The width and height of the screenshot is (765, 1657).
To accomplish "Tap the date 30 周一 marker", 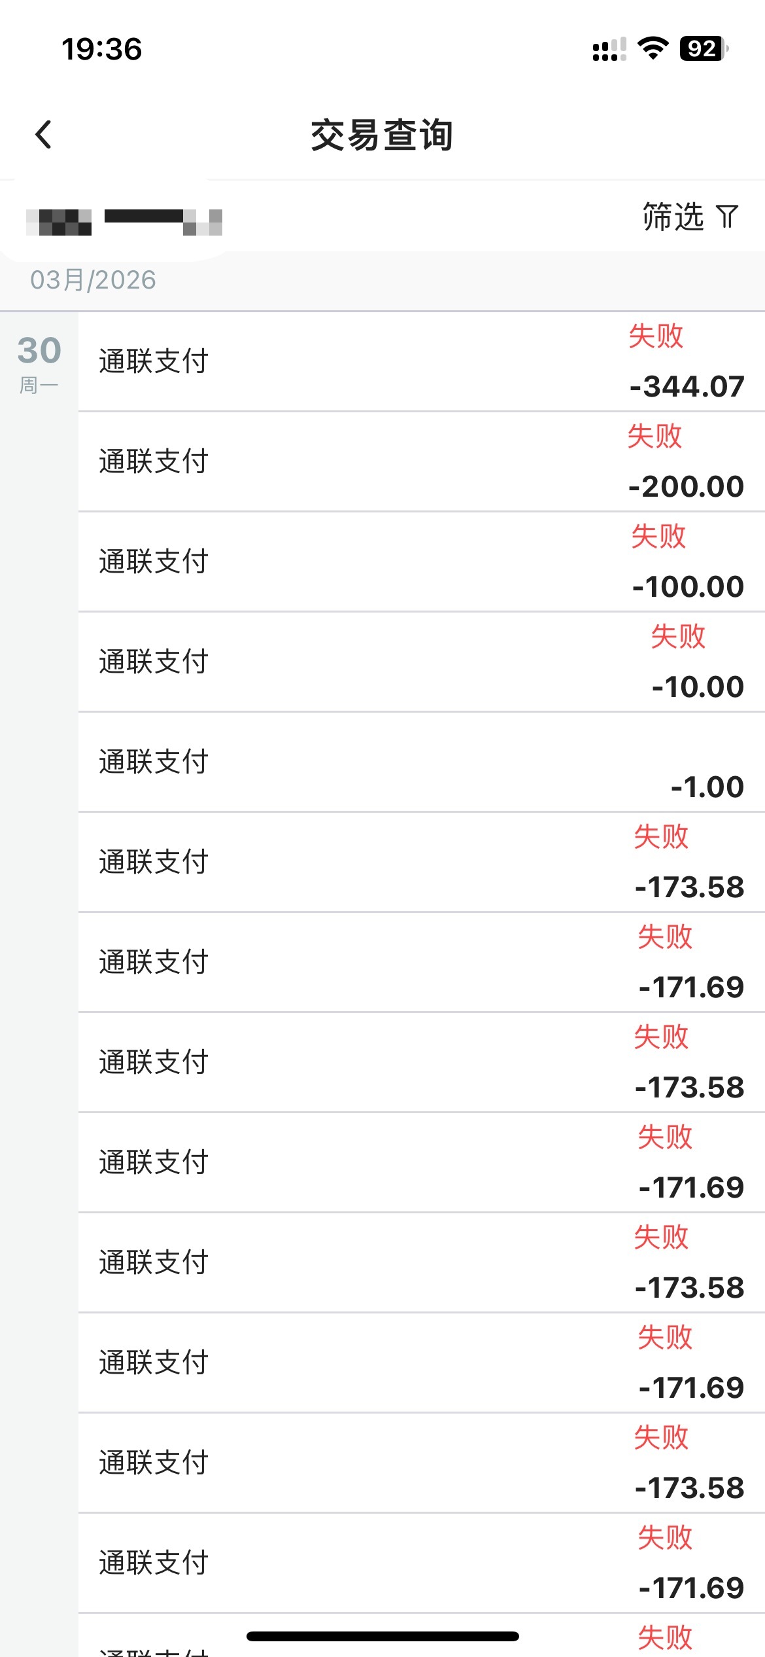I will (39, 362).
